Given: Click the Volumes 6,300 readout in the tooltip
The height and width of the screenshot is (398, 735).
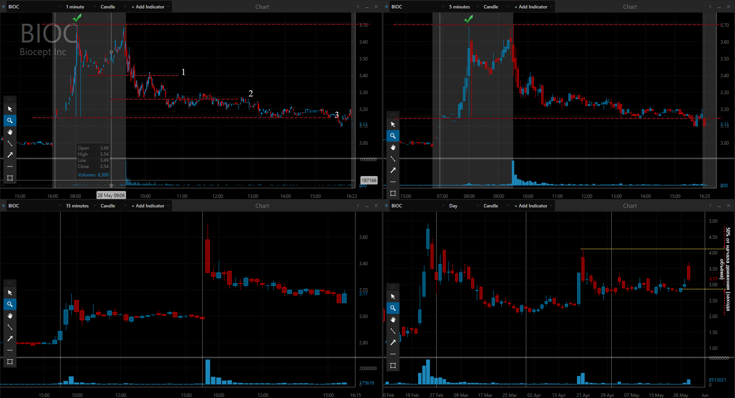Looking at the screenshot, I should (93, 175).
